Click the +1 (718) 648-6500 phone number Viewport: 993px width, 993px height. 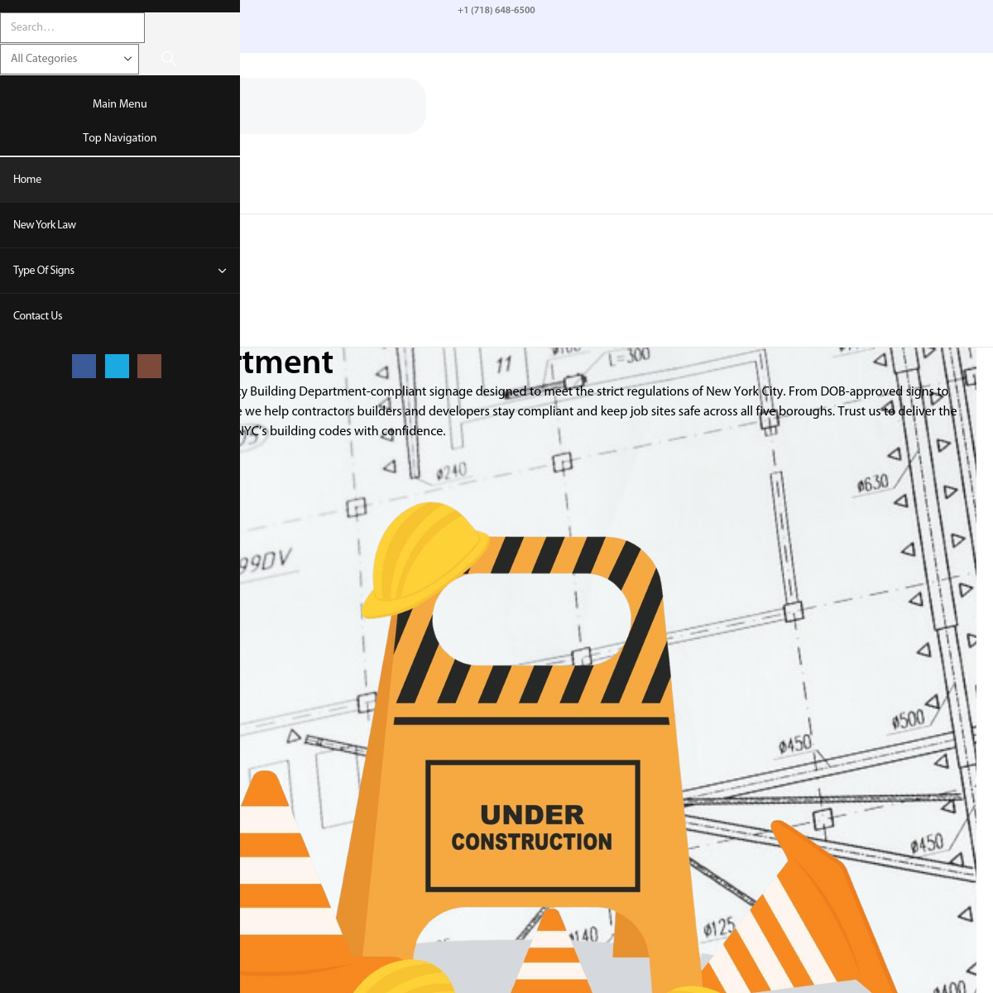tap(496, 10)
